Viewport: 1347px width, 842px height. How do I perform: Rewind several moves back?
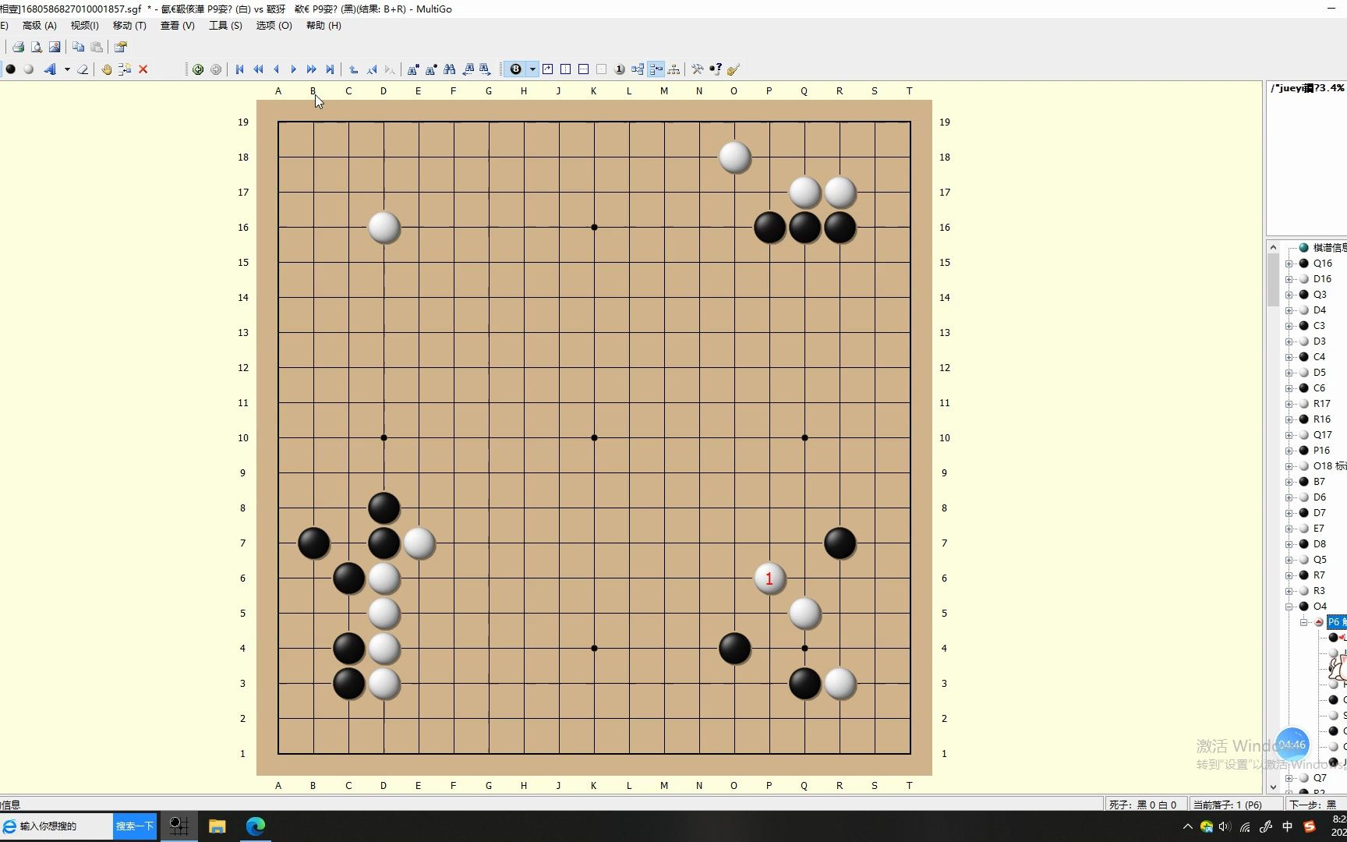pyautogui.click(x=258, y=69)
